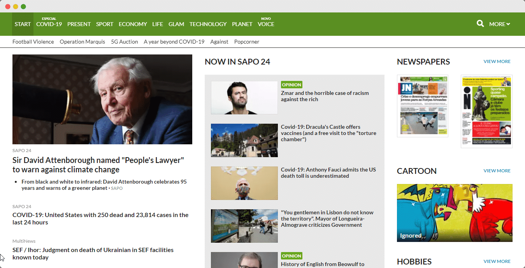This screenshot has width=525, height=268.
Task: Open the new VOICE section
Action: (266, 24)
